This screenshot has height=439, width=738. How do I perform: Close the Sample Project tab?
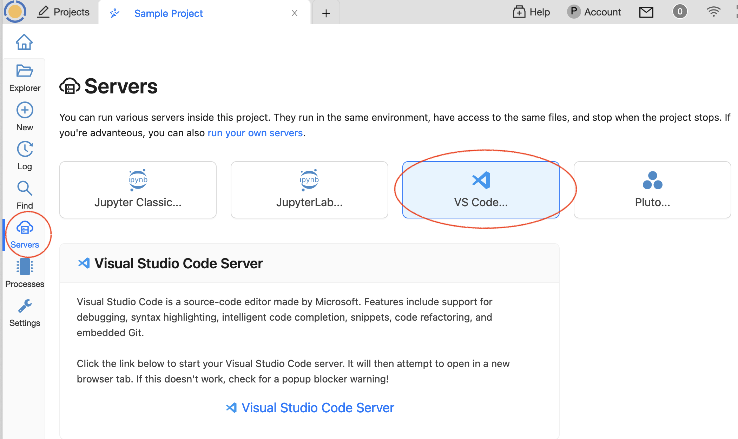coord(294,13)
